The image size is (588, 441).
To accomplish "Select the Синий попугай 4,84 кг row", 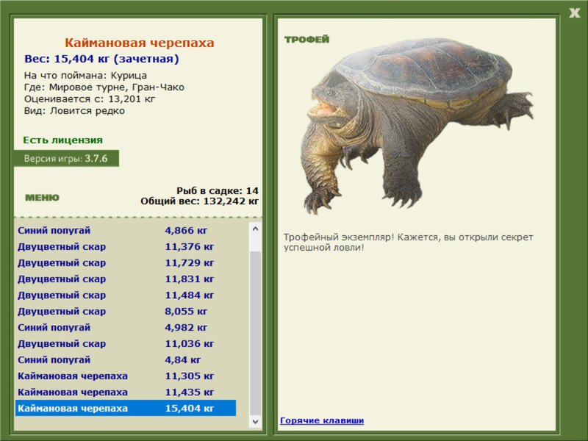I will pyautogui.click(x=126, y=359).
